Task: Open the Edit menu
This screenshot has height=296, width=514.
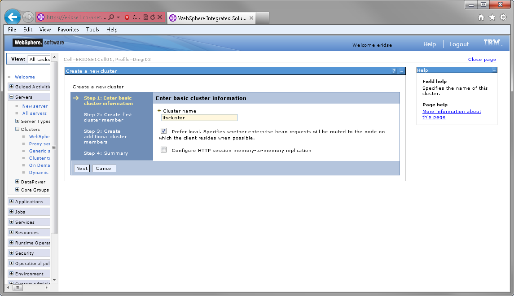Action: pos(28,30)
